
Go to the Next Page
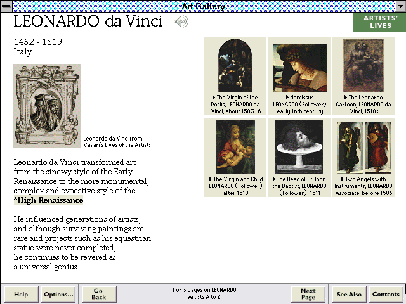(x=308, y=294)
